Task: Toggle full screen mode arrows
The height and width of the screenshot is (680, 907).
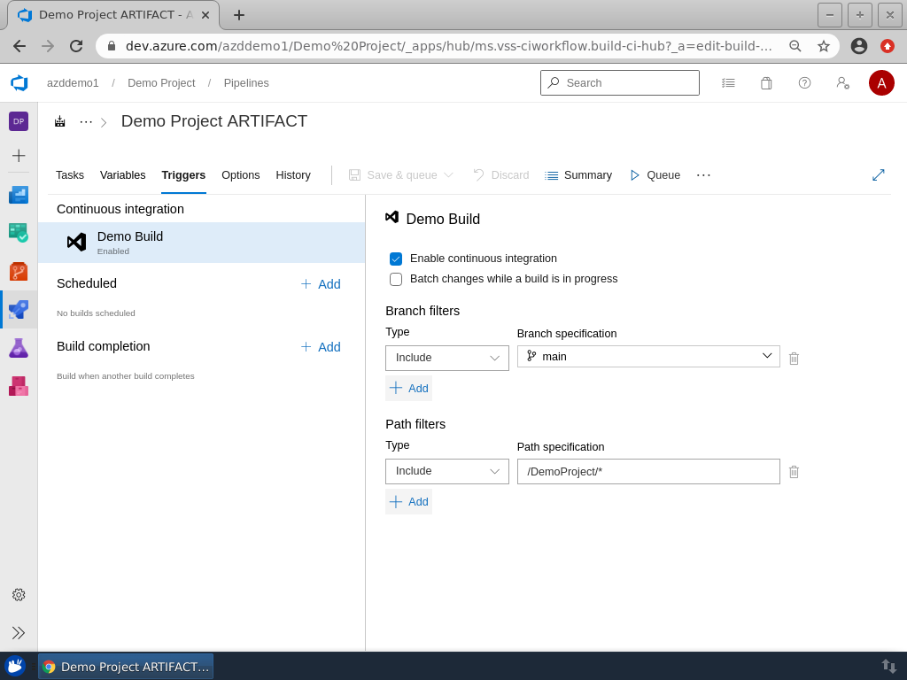Action: tap(878, 175)
